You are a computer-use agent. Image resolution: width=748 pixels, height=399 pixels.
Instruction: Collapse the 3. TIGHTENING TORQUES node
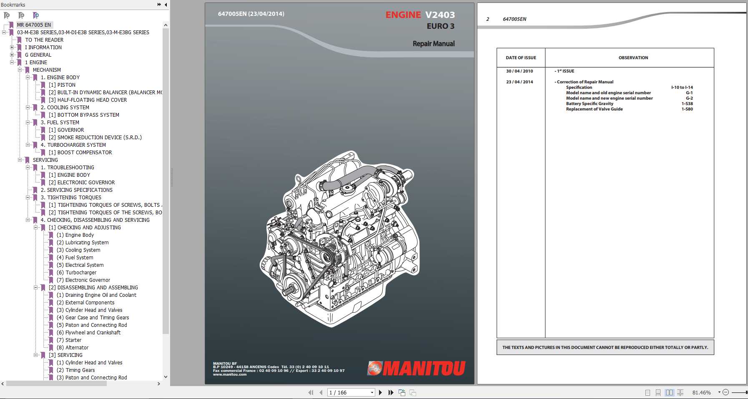[28, 197]
